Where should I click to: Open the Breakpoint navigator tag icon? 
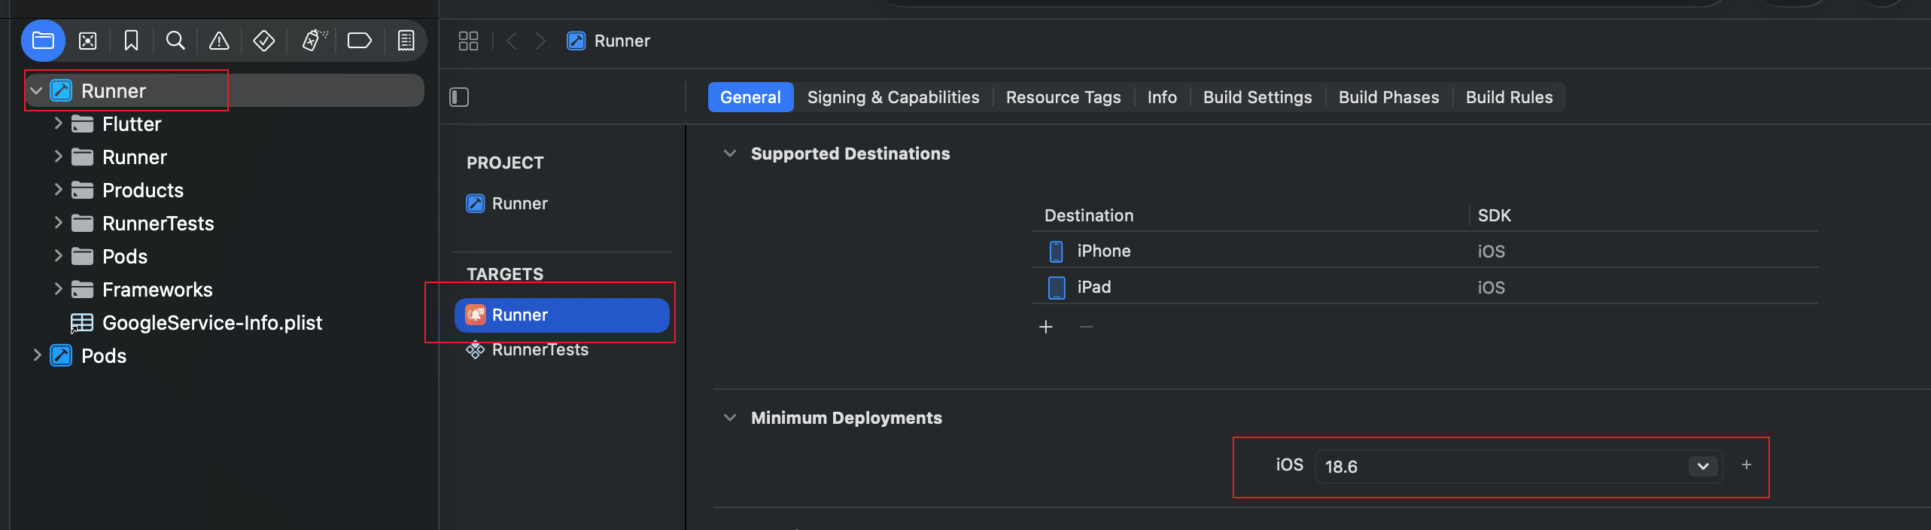[359, 41]
